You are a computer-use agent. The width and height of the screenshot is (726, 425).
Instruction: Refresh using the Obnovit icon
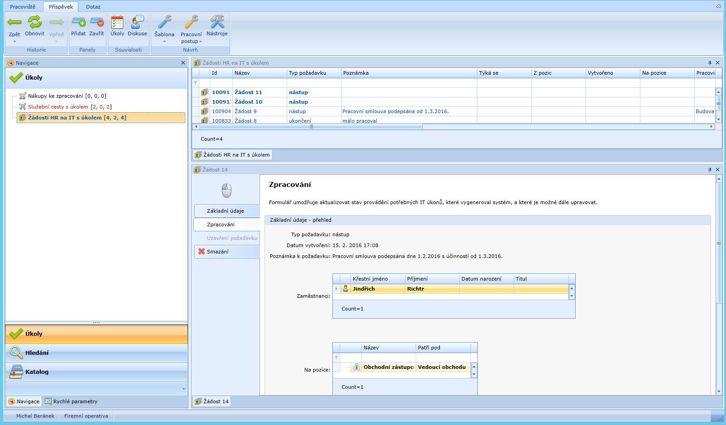[x=34, y=22]
